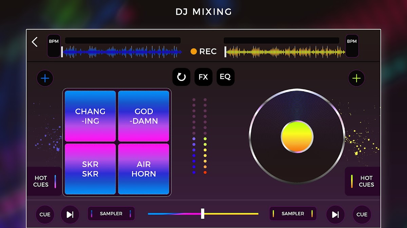
Task: Open the FX effects panel
Action: pyautogui.click(x=203, y=77)
